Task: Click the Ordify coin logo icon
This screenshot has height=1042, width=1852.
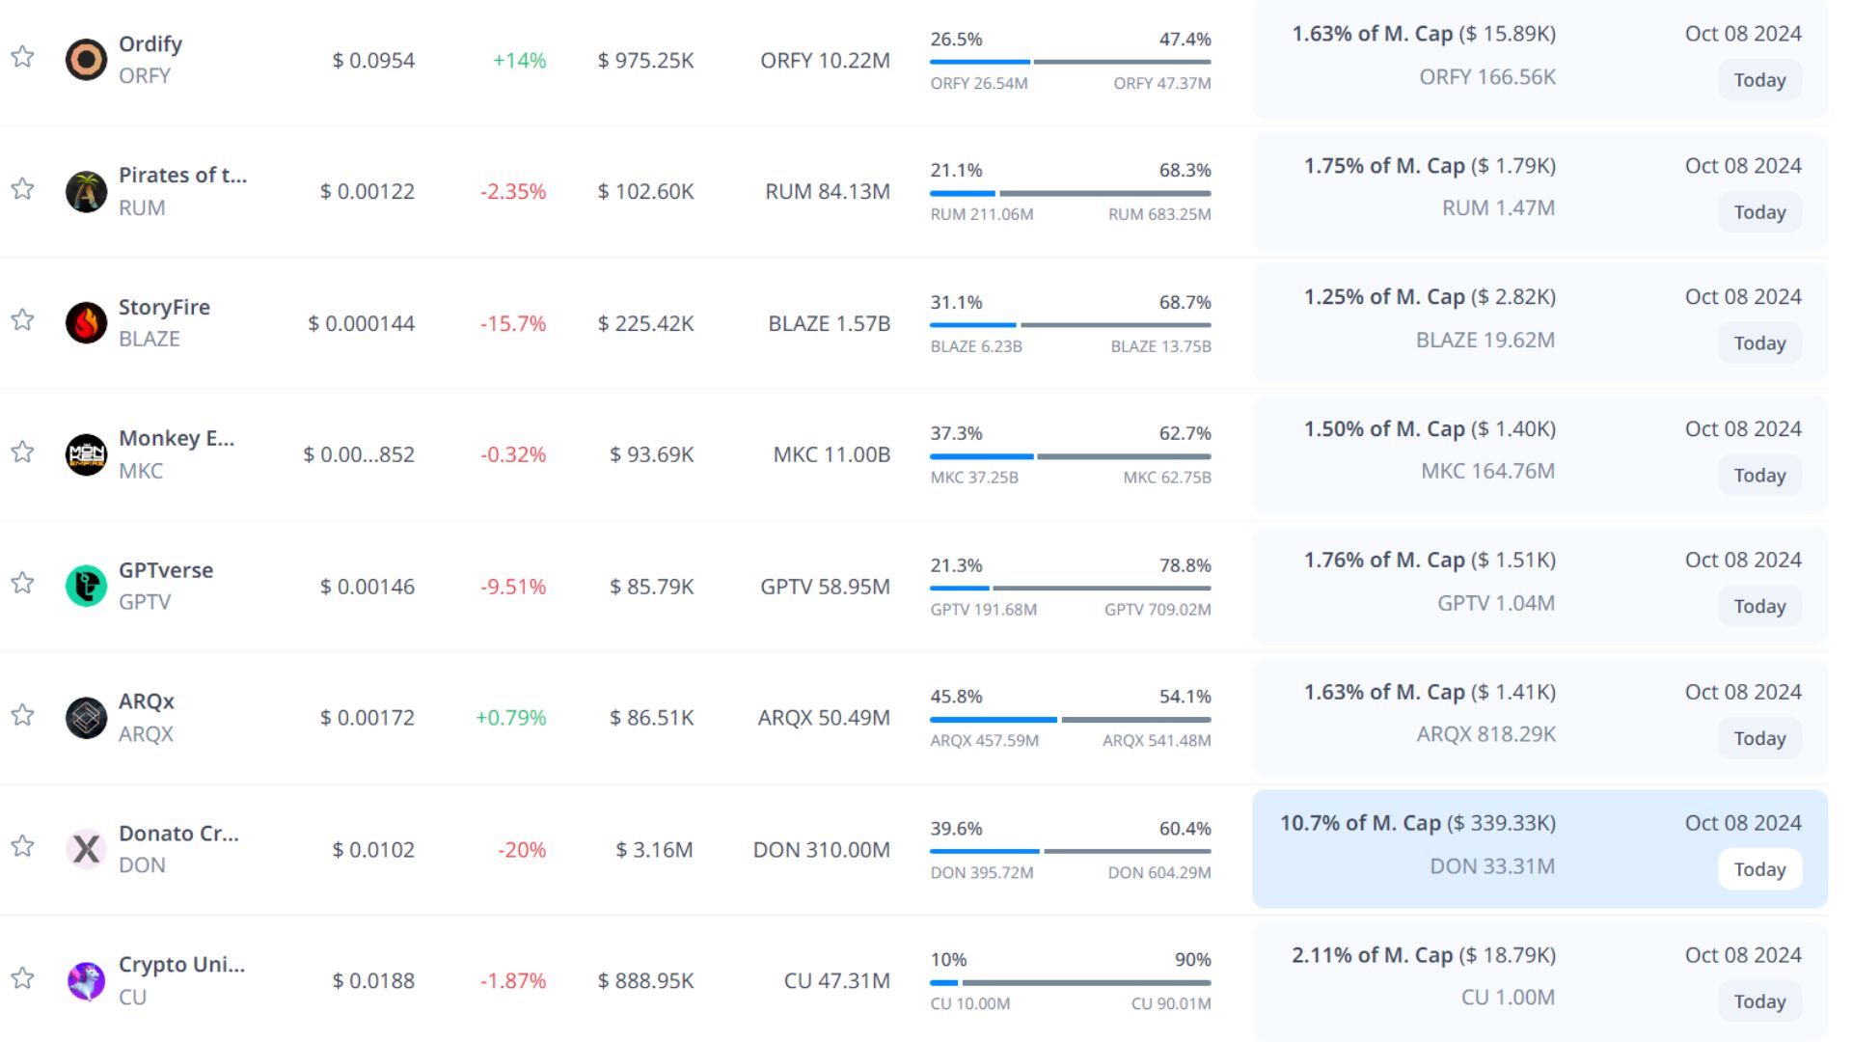Action: coord(86,60)
